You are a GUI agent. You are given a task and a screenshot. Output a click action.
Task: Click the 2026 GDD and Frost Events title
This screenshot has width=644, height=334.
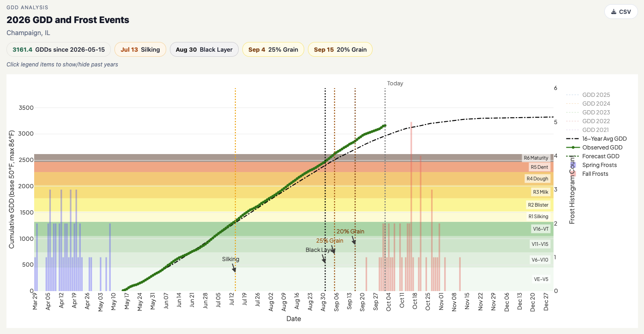(68, 20)
